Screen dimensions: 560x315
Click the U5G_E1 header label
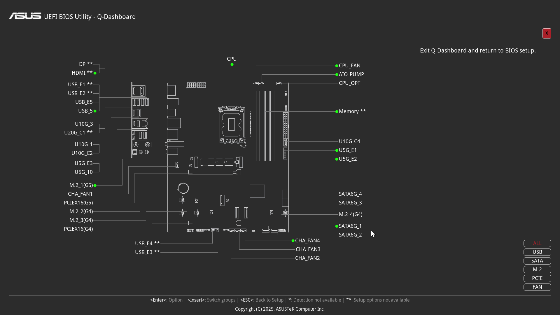pos(348,150)
